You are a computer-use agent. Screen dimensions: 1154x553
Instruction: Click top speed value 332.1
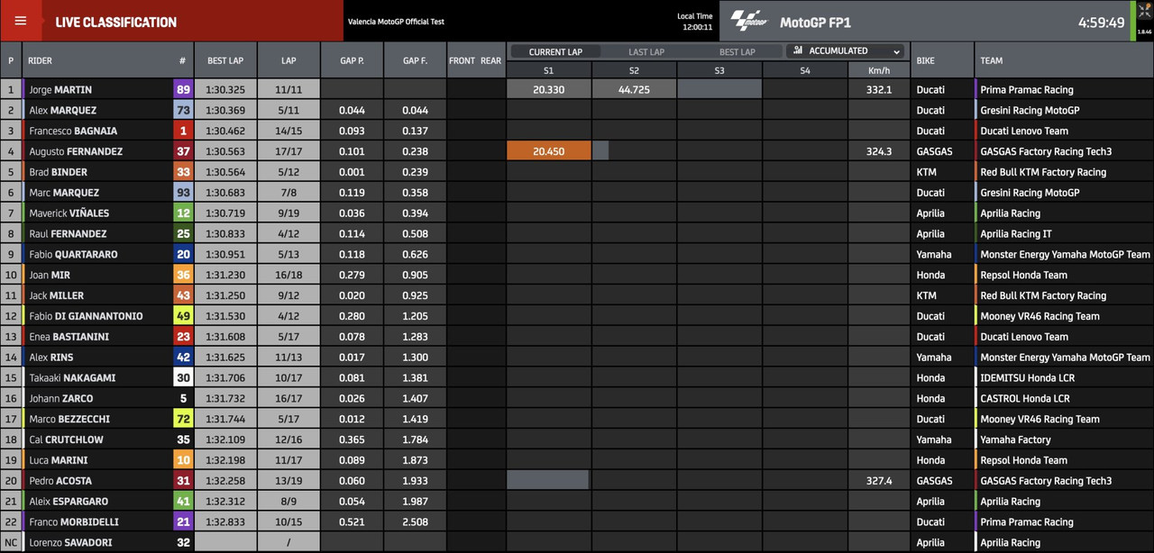tap(879, 90)
